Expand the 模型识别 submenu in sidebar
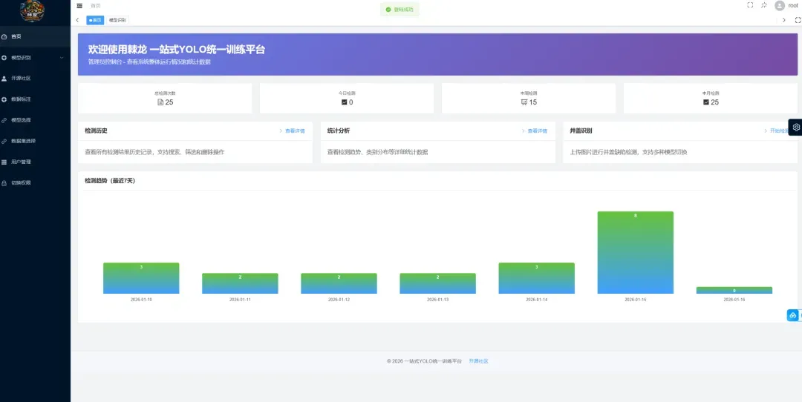 [x=36, y=58]
